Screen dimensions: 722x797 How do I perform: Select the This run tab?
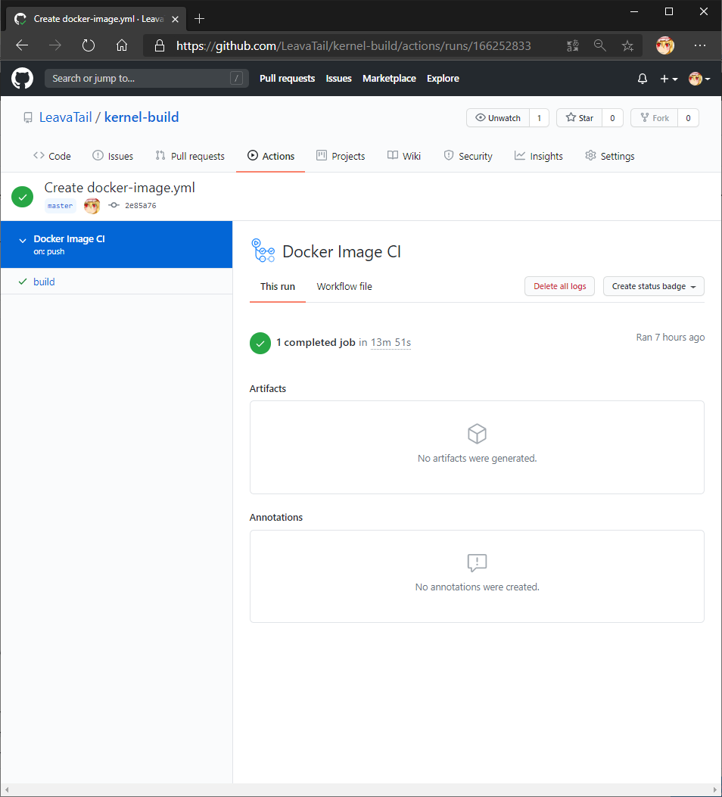(278, 287)
